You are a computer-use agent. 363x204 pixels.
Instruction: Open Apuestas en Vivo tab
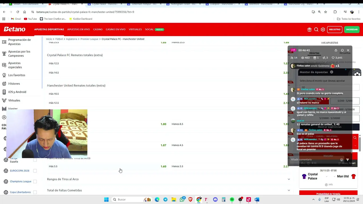(x=79, y=29)
